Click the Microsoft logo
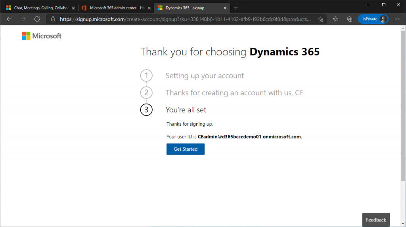This screenshot has height=227, width=406. click(x=41, y=36)
